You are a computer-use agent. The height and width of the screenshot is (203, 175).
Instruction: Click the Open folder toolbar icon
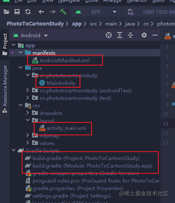click(x=6, y=12)
